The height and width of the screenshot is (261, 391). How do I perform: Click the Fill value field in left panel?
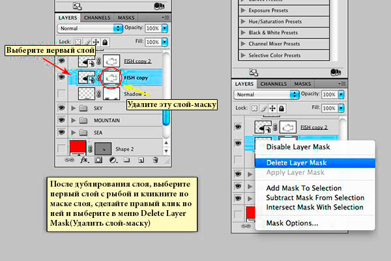click(153, 42)
